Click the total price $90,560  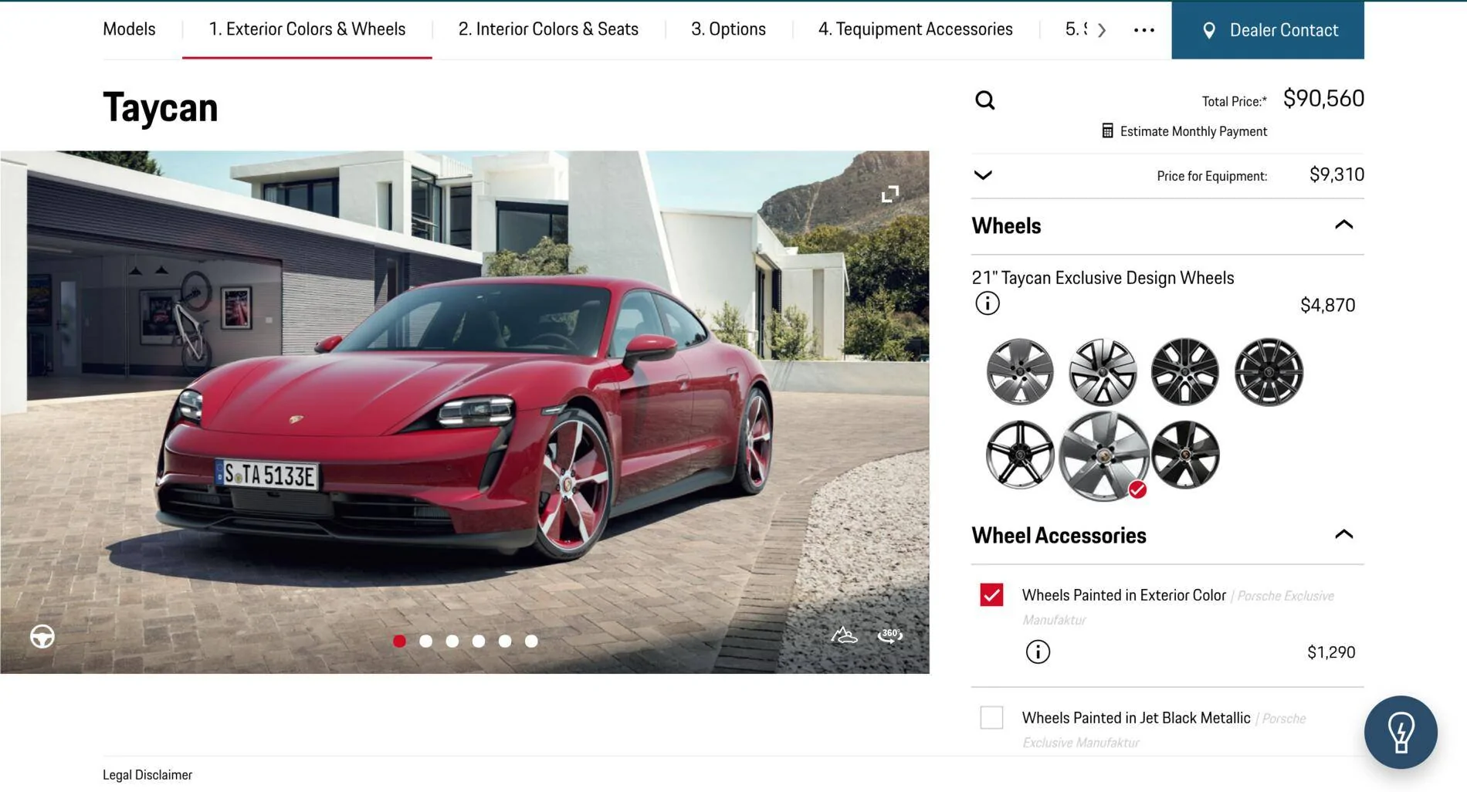pyautogui.click(x=1323, y=99)
